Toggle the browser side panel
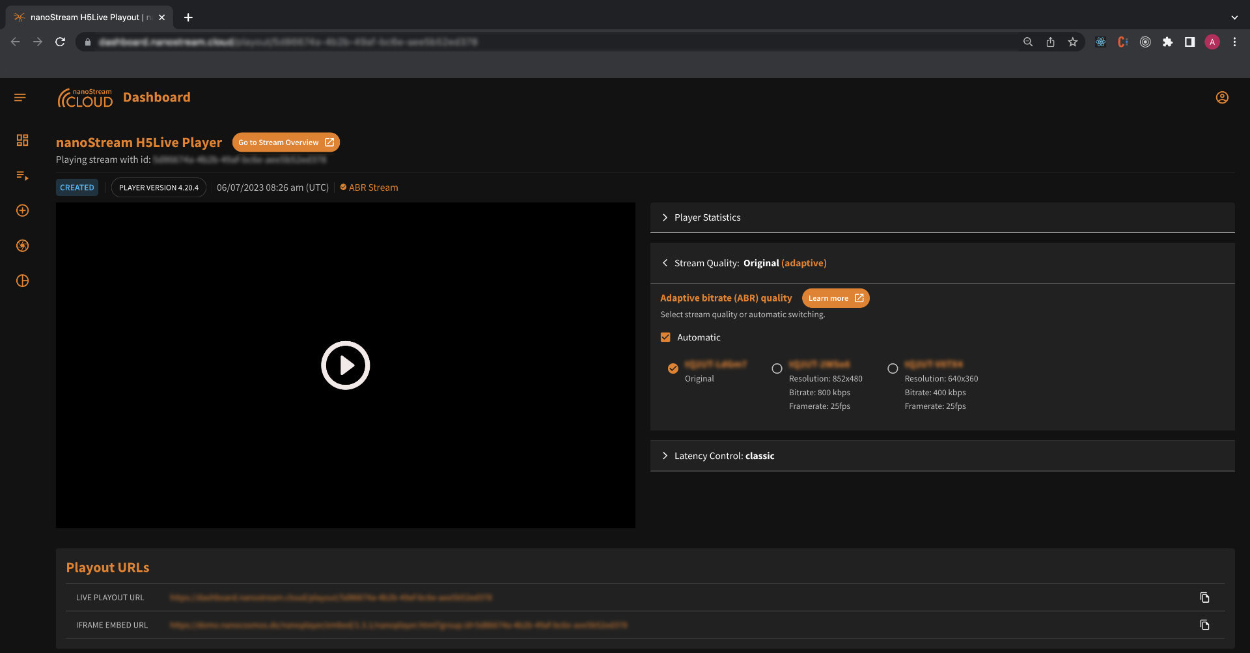 pos(1189,42)
